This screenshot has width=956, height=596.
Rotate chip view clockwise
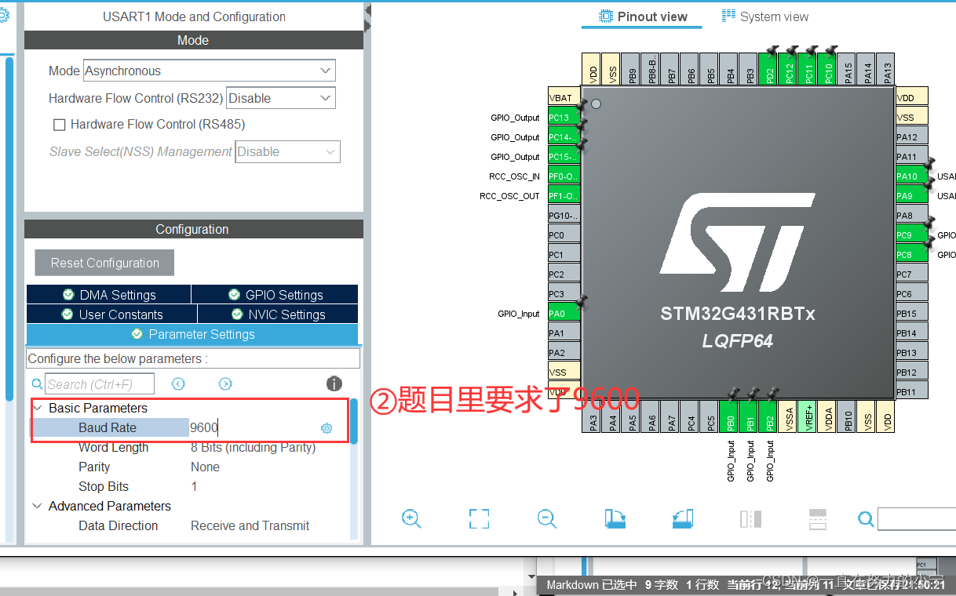click(615, 518)
